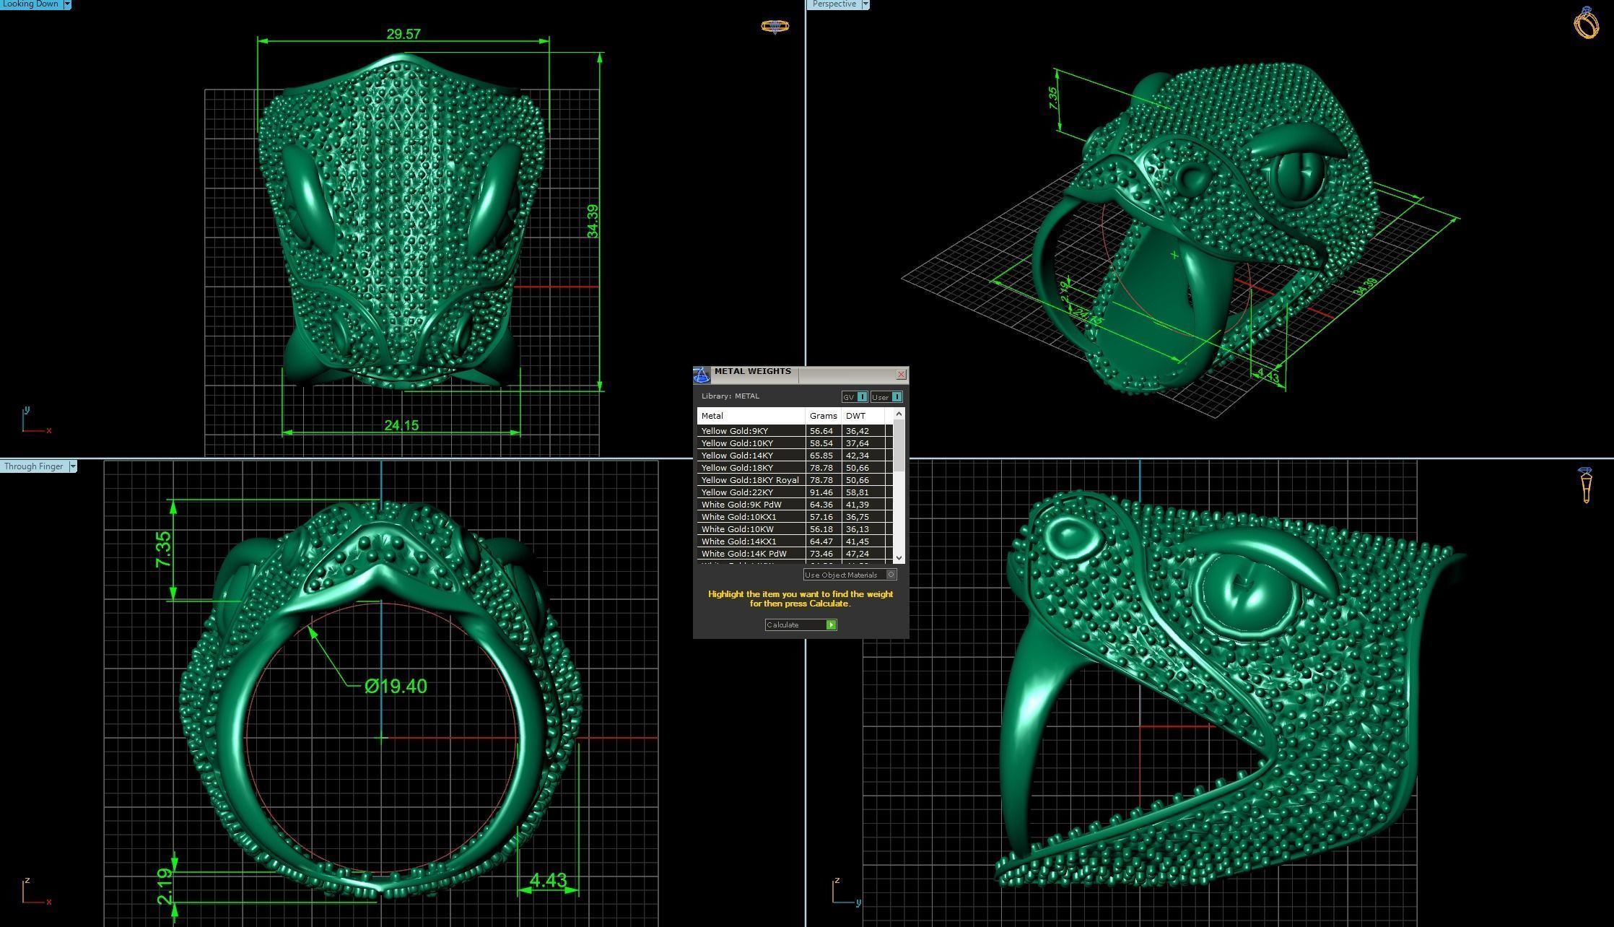This screenshot has height=927, width=1614.
Task: Sort by the DWT column header
Action: tap(863, 416)
